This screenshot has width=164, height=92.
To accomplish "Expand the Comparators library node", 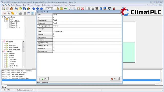I will [x=5, y=60].
